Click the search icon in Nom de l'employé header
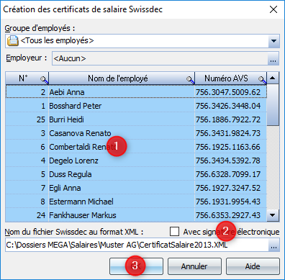The width and height of the screenshot is (285, 280). tap(191, 80)
